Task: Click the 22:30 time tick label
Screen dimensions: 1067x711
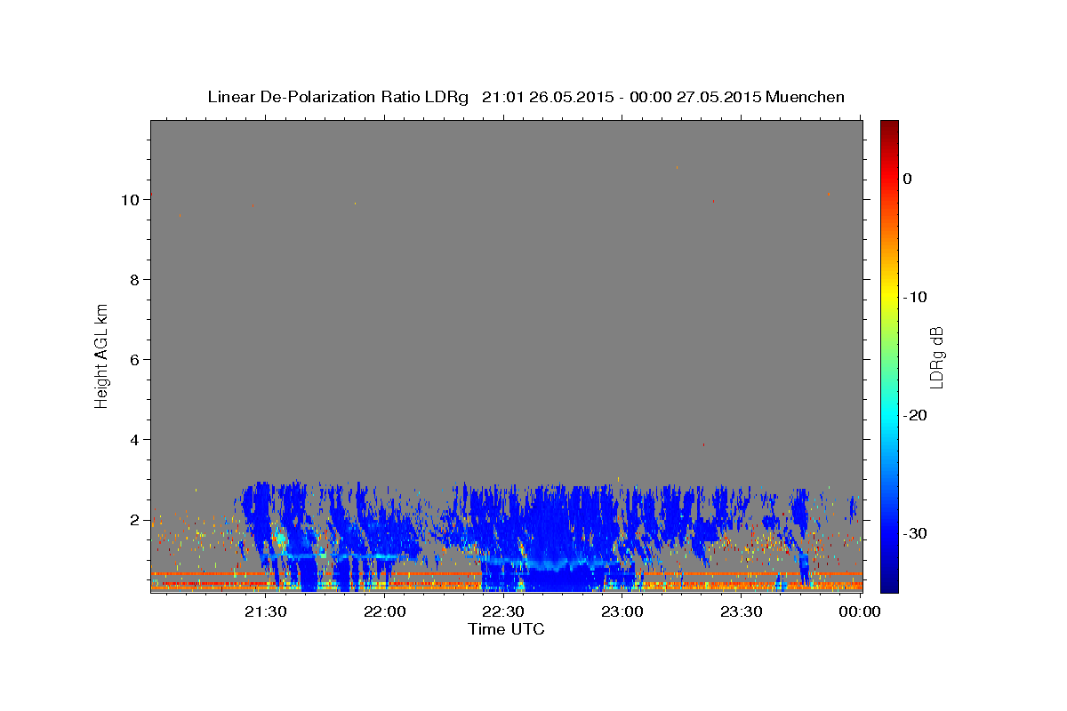Action: 503,611
